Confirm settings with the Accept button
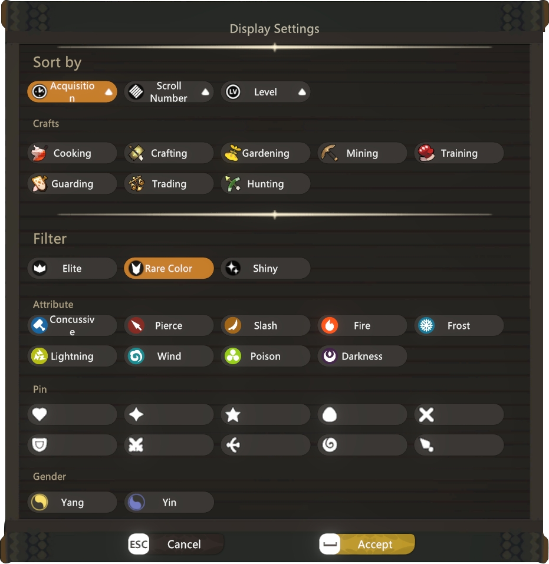Screen dimensions: 549x564 pyautogui.click(x=367, y=544)
